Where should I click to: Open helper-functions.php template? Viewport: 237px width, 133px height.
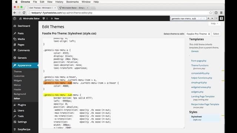[201, 78]
